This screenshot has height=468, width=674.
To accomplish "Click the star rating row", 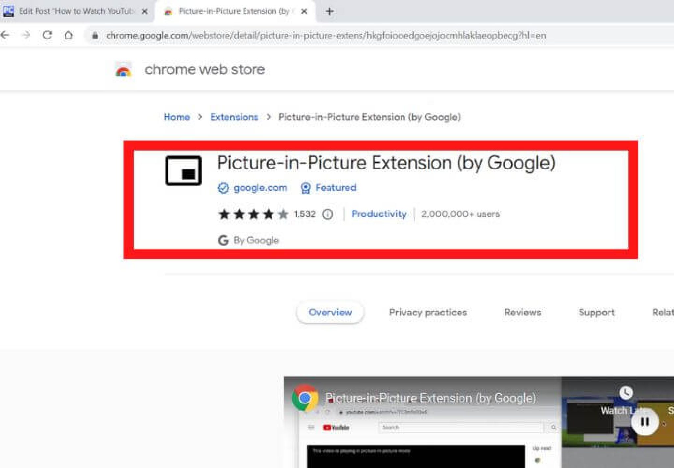I will coord(253,214).
